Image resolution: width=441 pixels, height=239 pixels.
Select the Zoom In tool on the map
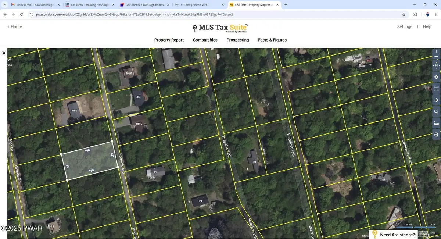(436, 51)
